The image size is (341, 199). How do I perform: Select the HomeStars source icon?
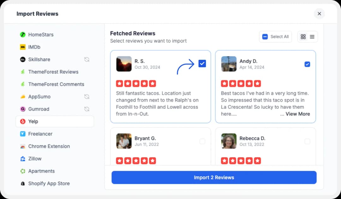coord(22,34)
